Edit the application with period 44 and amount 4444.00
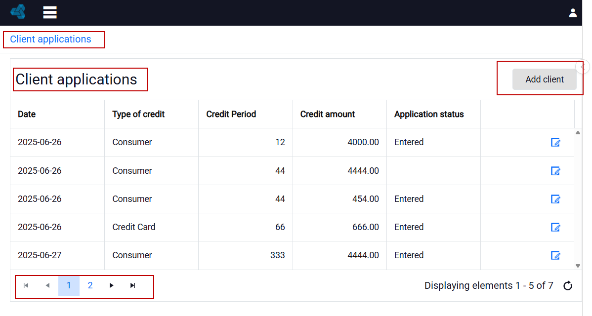592x316 pixels. coord(555,171)
